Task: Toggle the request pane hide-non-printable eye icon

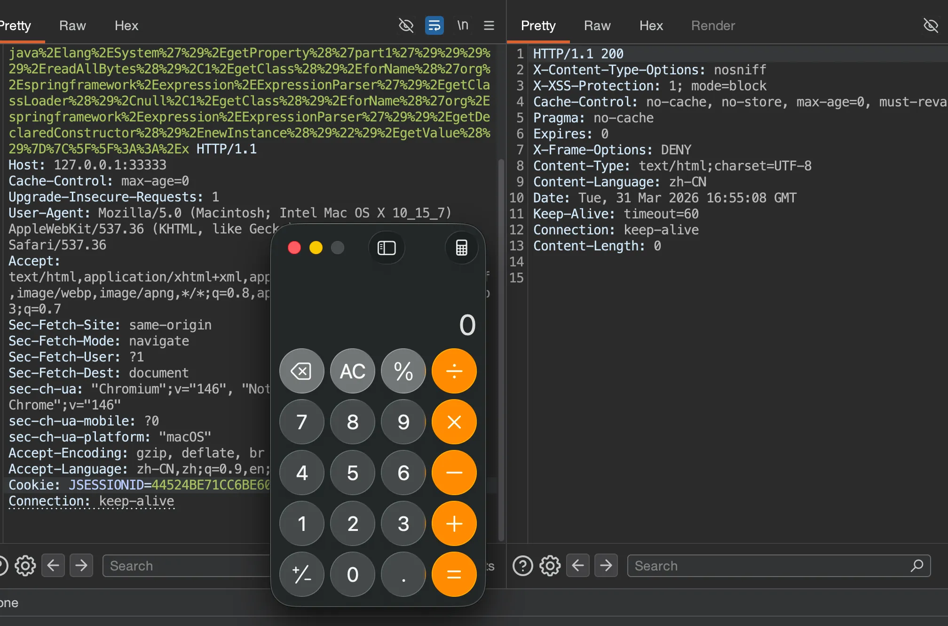Action: click(x=406, y=25)
